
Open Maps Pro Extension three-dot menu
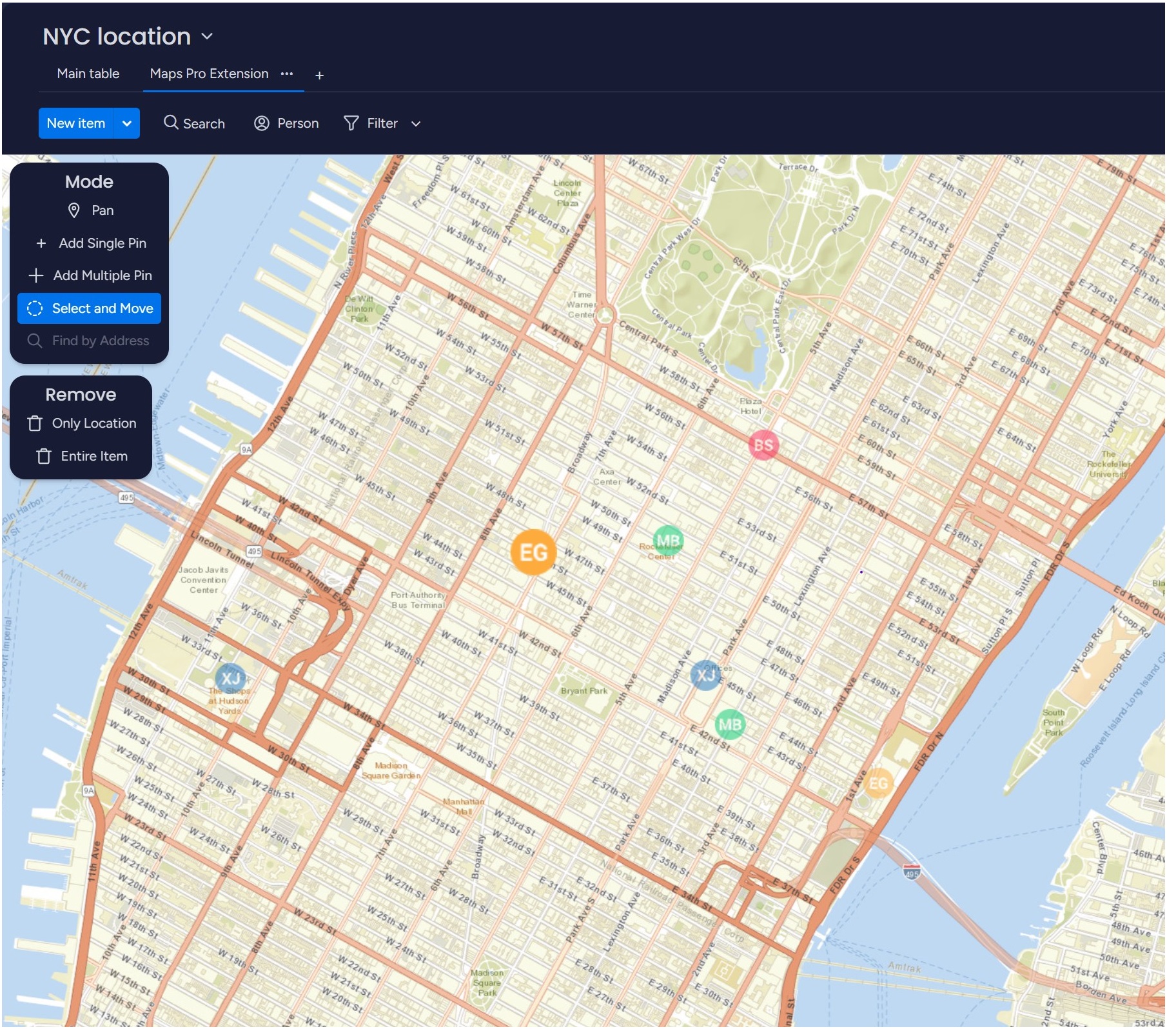click(x=287, y=74)
